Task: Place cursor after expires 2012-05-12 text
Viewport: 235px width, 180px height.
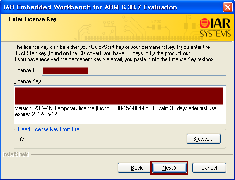Action: 57,114
